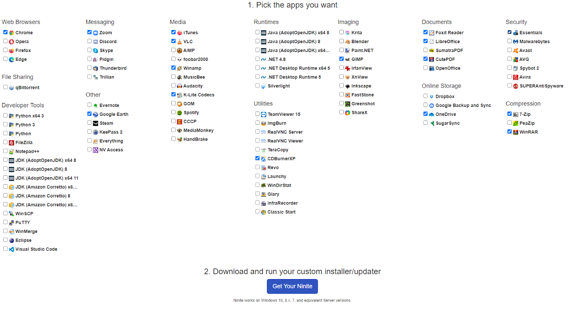Check the qBittorrent checkbox
571x309 pixels.
[x=5, y=87]
